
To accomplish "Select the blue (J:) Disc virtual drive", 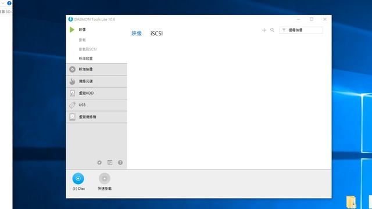I will [x=78, y=178].
